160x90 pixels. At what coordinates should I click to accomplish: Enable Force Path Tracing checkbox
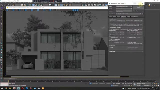click(127, 42)
